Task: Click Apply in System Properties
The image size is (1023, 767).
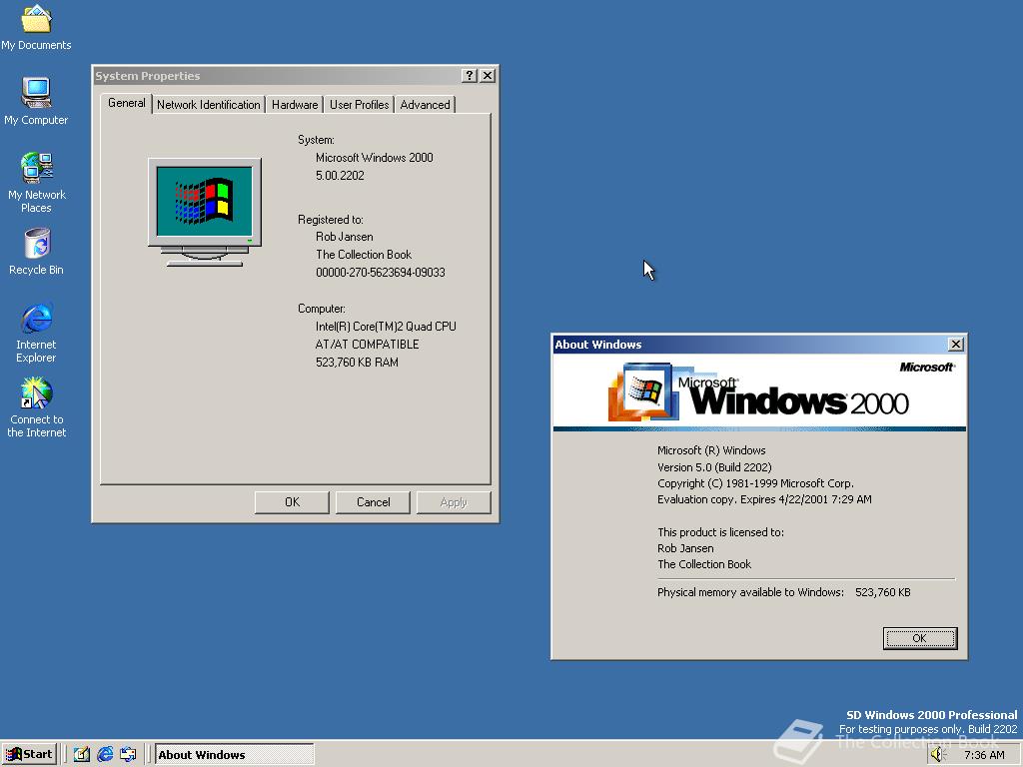Action: (x=454, y=502)
